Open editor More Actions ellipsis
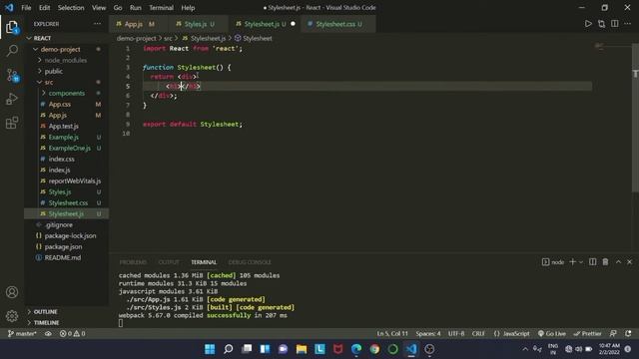This screenshot has height=359, width=639. [628, 24]
